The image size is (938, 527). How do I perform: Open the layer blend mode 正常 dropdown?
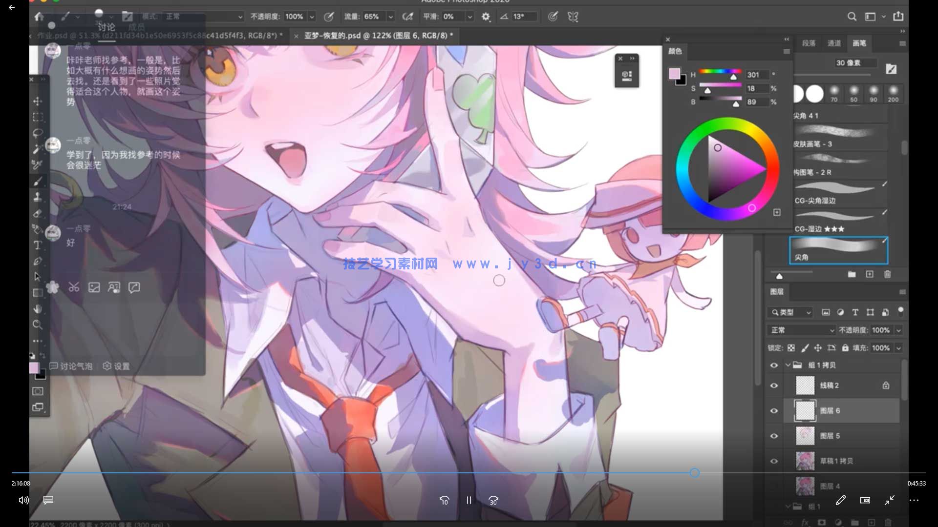(802, 330)
